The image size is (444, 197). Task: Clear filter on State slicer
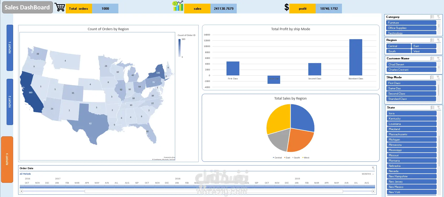click(x=438, y=107)
